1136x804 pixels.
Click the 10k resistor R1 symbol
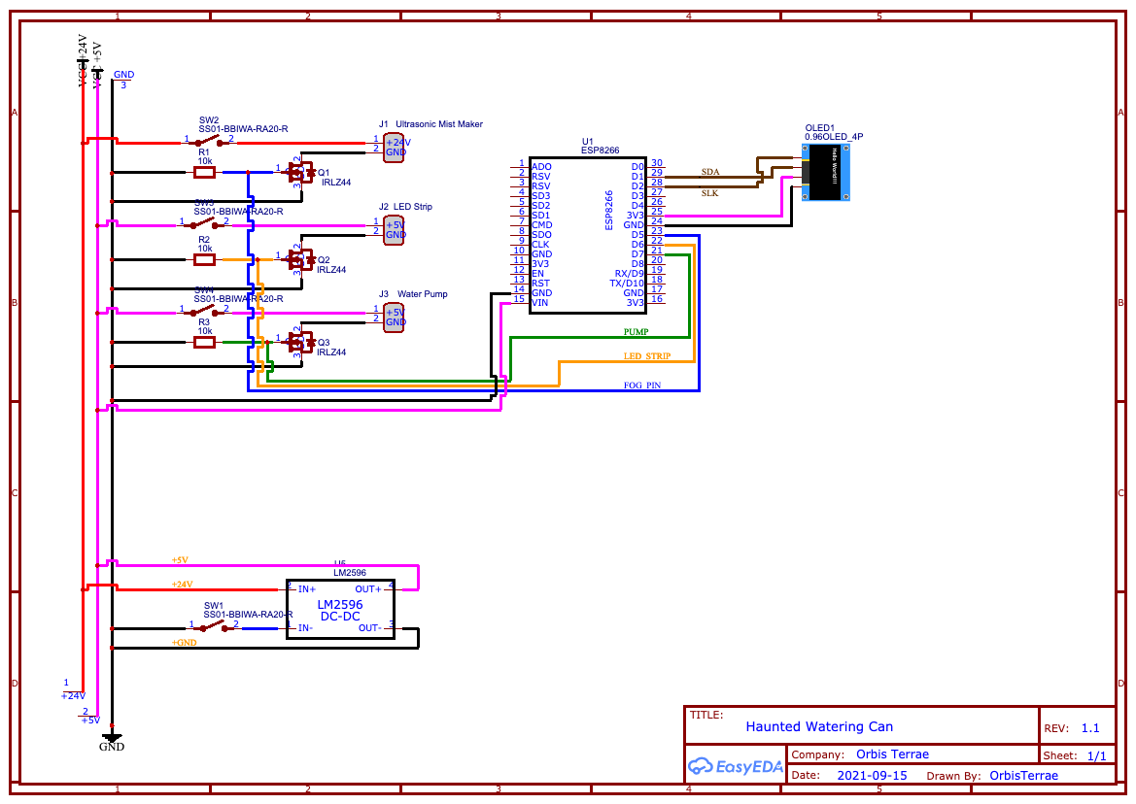click(x=203, y=171)
